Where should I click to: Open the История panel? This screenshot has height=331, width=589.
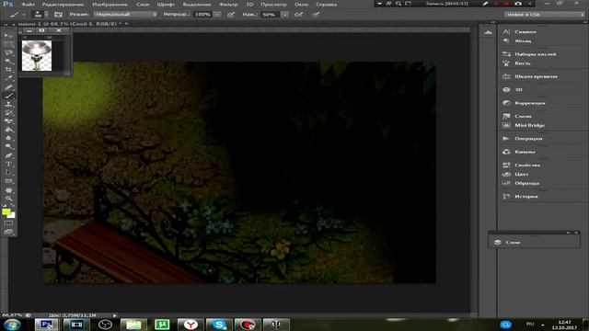tap(525, 196)
